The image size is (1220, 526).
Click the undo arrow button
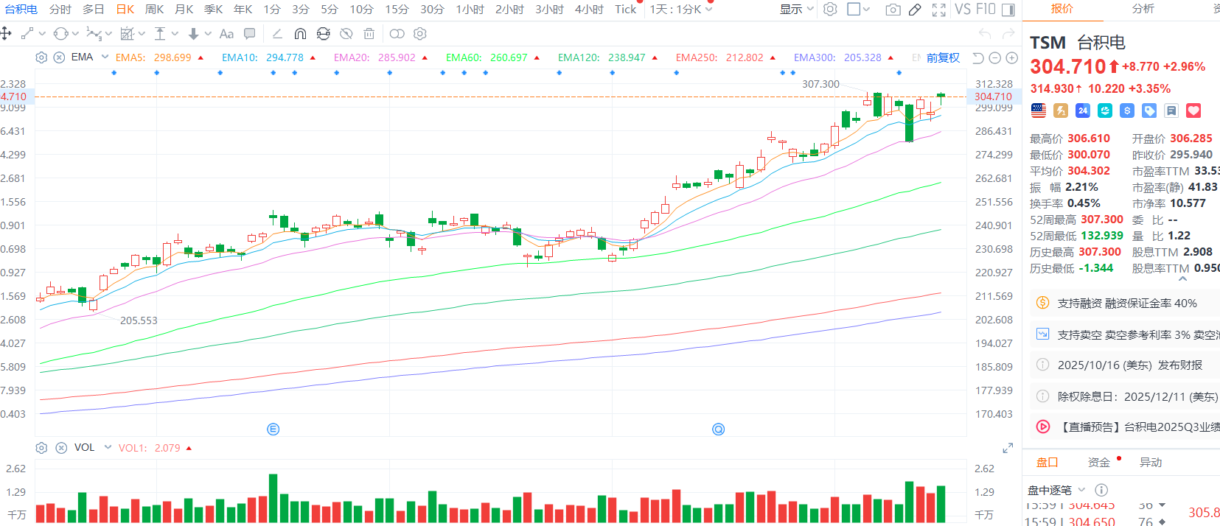pyautogui.click(x=984, y=33)
